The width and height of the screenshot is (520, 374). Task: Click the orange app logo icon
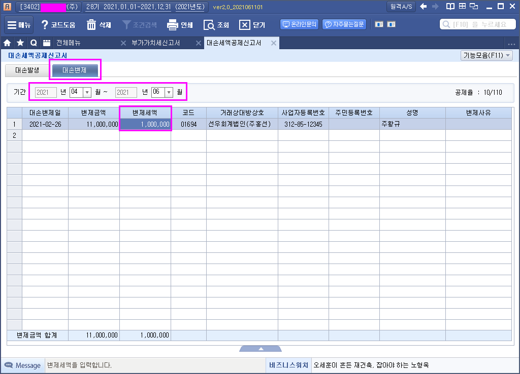click(x=7, y=7)
